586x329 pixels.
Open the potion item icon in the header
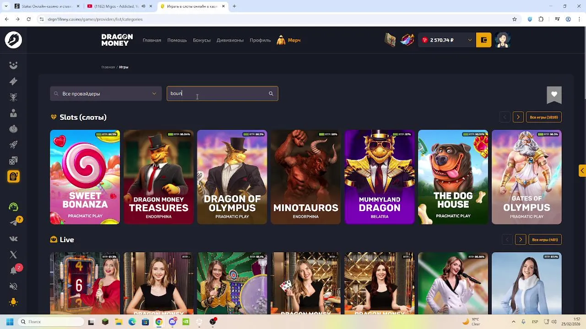tap(407, 40)
